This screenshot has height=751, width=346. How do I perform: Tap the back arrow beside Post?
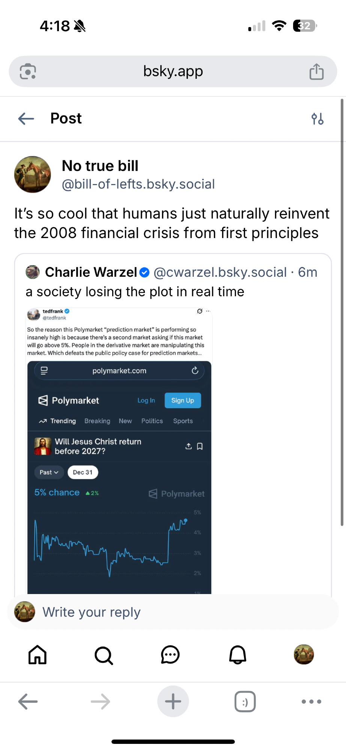26,119
